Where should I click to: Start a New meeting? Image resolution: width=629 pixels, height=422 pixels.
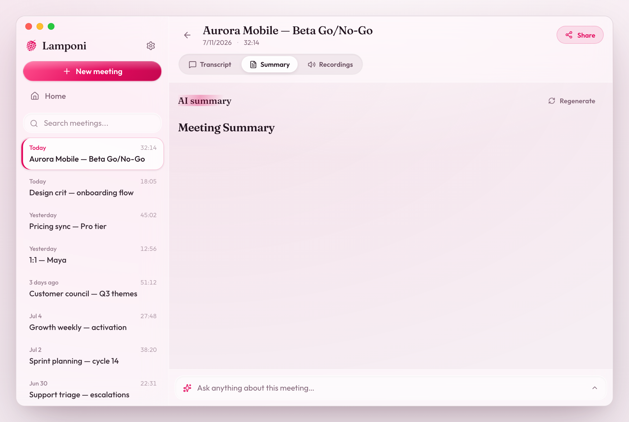click(x=92, y=71)
